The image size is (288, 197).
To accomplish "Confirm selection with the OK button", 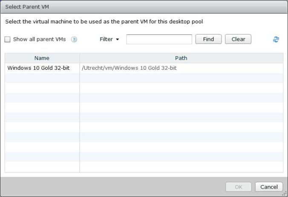I will click(239, 187).
